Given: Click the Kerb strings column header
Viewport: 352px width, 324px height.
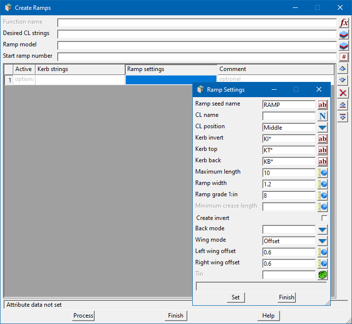Looking at the screenshot, I should point(80,70).
